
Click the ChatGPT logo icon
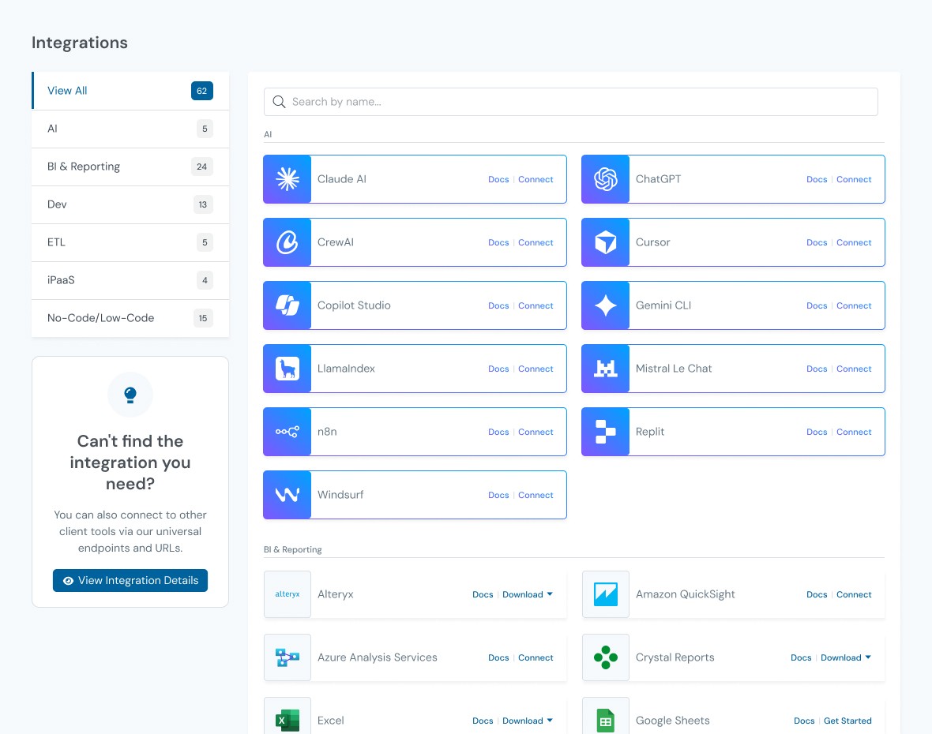606,179
